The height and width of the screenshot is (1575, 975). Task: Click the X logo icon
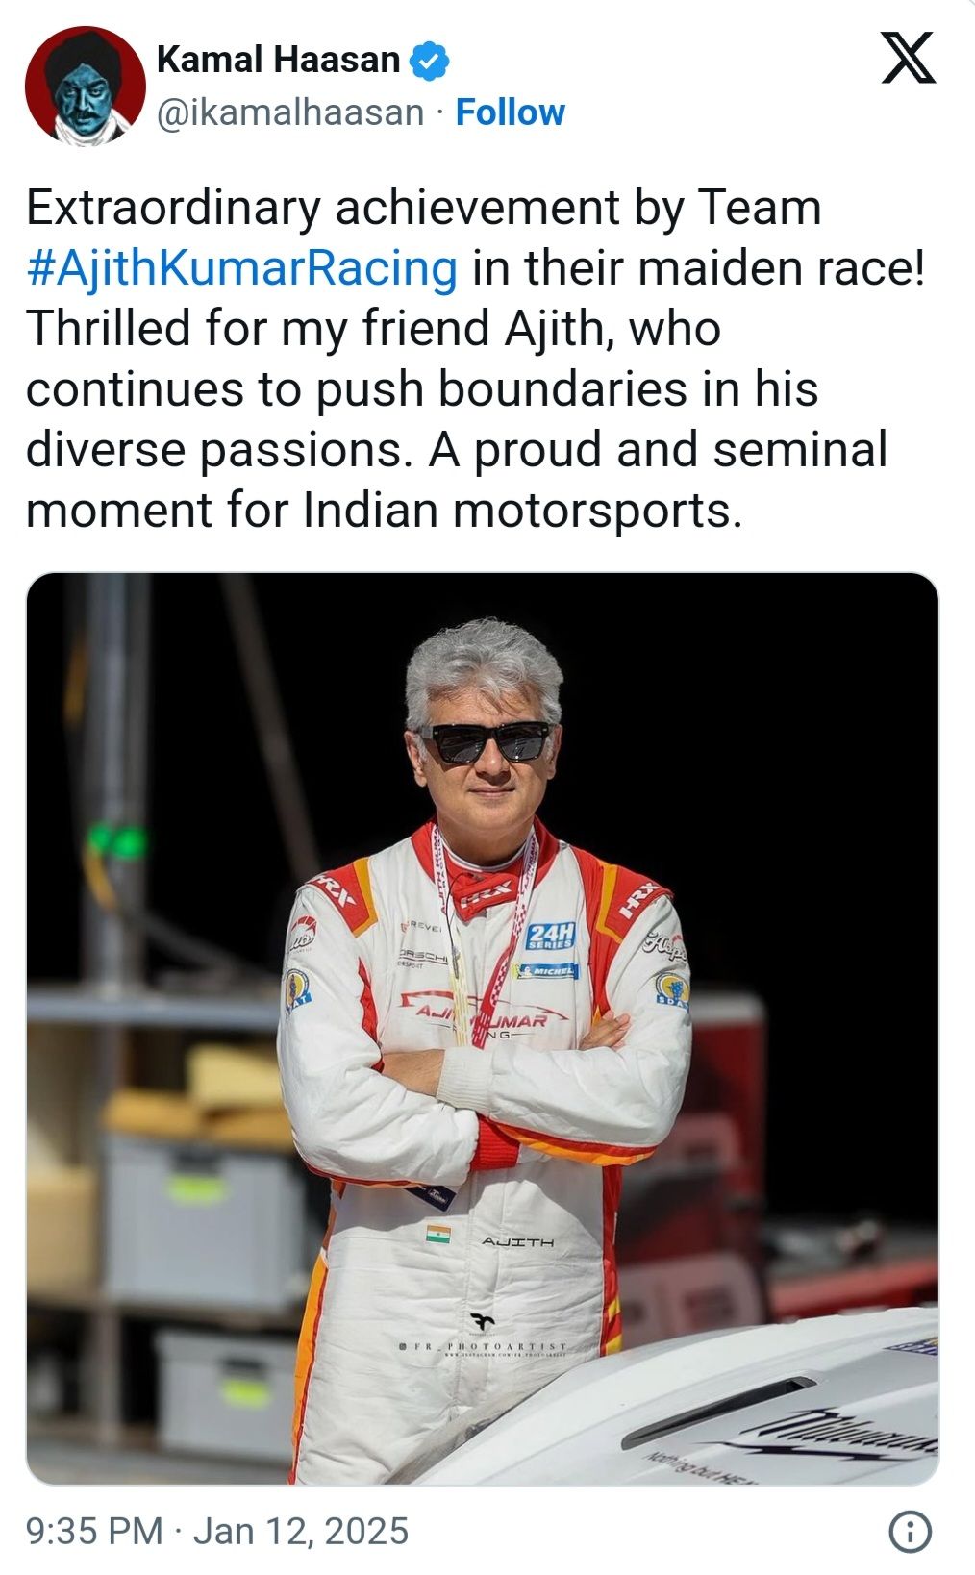tap(908, 57)
